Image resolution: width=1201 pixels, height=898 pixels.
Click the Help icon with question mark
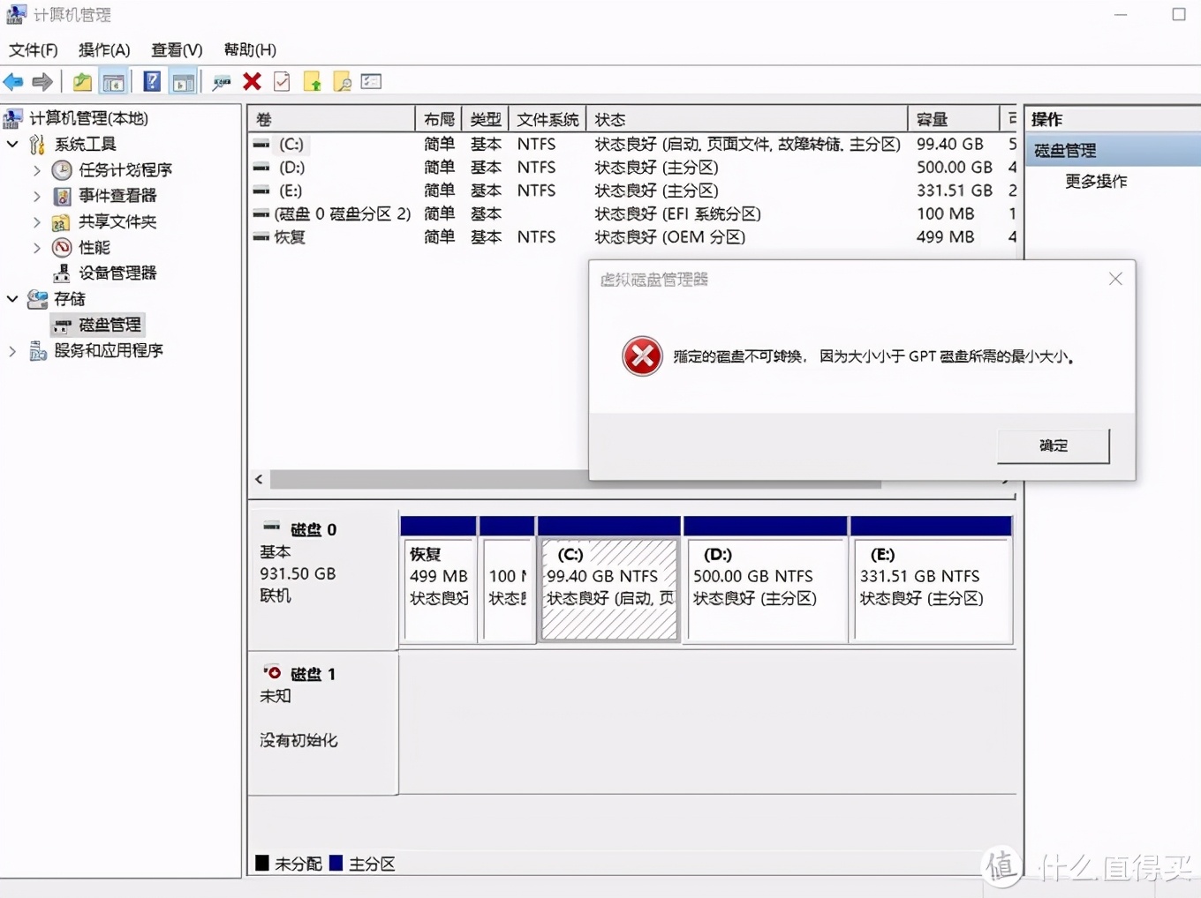[x=152, y=81]
